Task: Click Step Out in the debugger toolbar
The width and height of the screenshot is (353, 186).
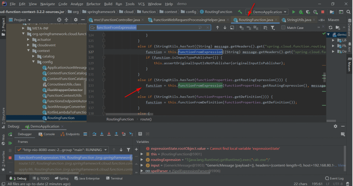Action: coord(116,134)
